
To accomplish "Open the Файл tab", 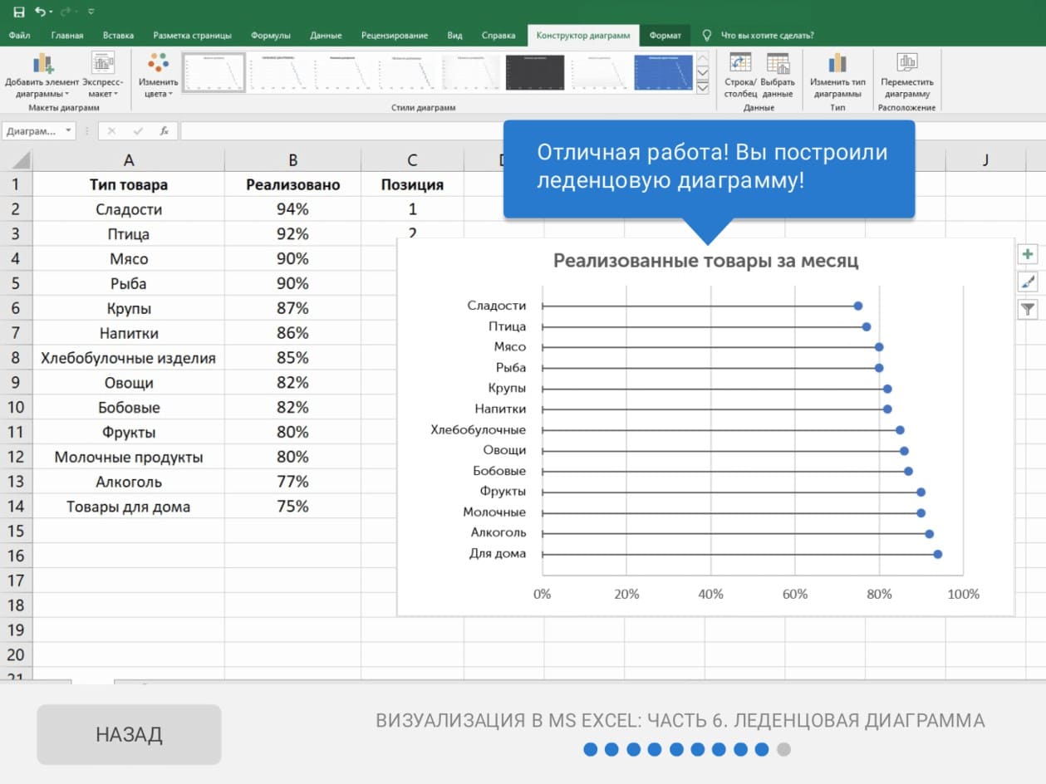I will click(20, 36).
